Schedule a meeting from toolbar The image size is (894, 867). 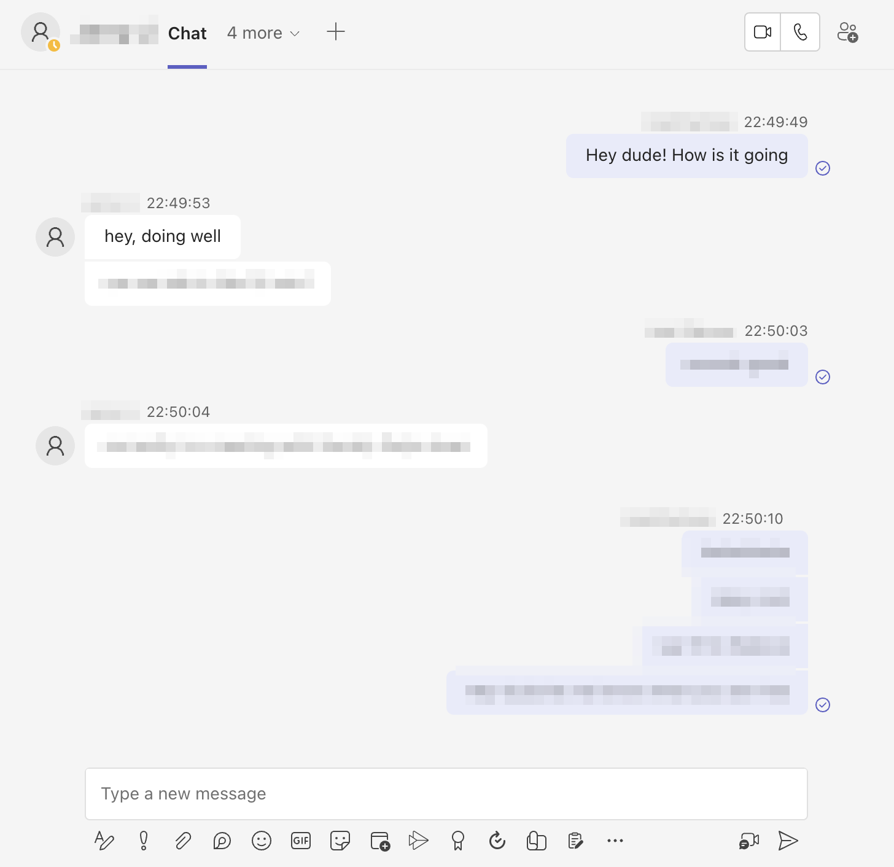(380, 841)
